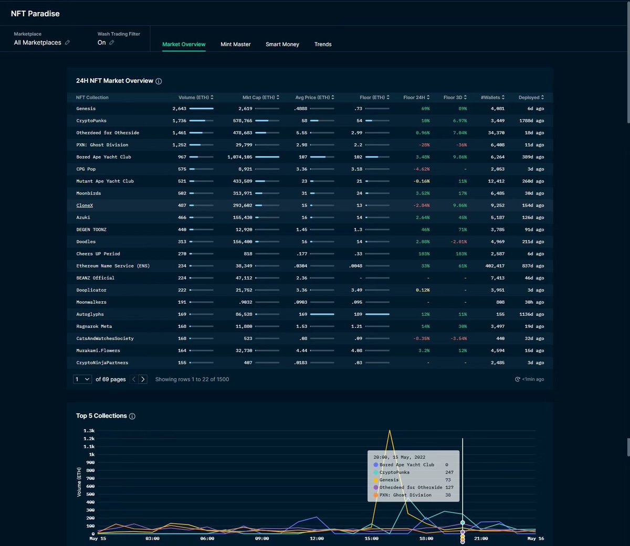Click the DEGEN TOONZ collection name

91,230
